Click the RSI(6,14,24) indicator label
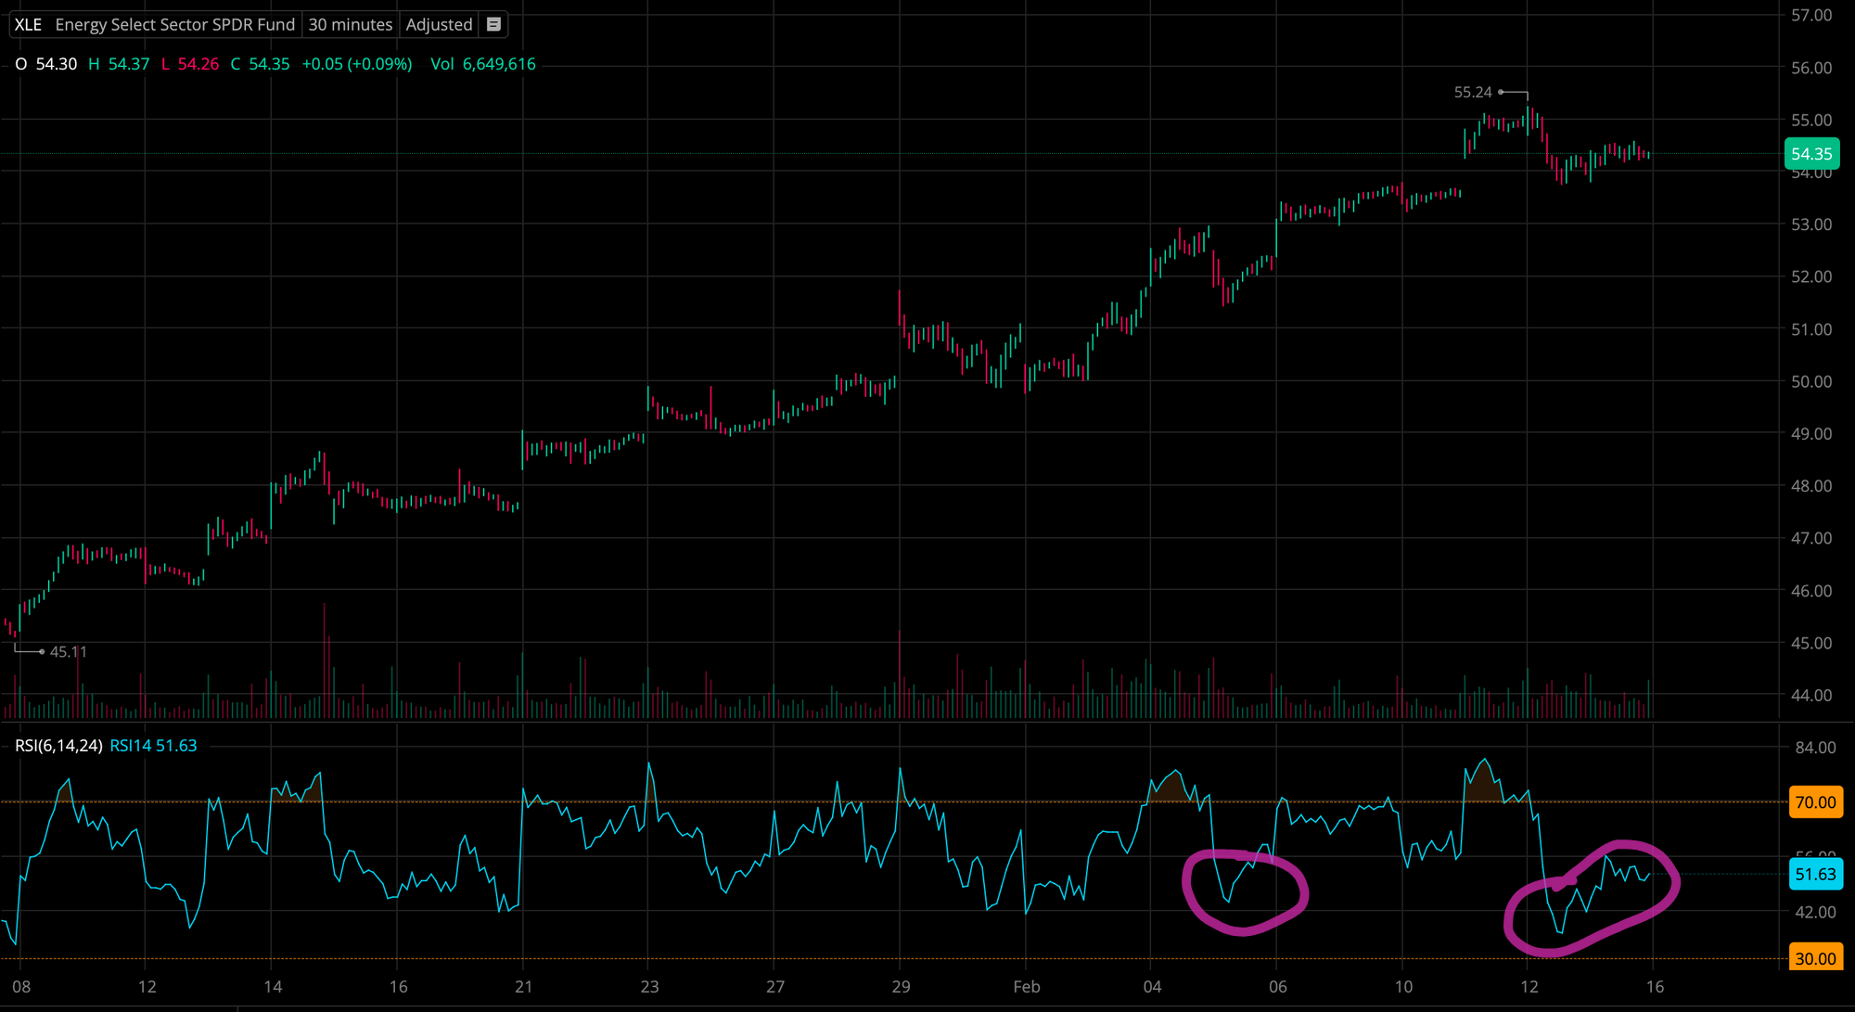Image resolution: width=1855 pixels, height=1012 pixels. (x=58, y=746)
